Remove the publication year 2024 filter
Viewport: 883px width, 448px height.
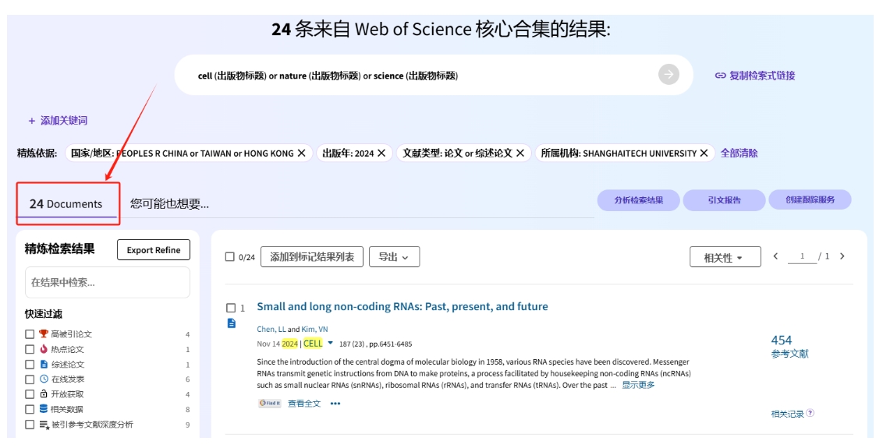(381, 153)
